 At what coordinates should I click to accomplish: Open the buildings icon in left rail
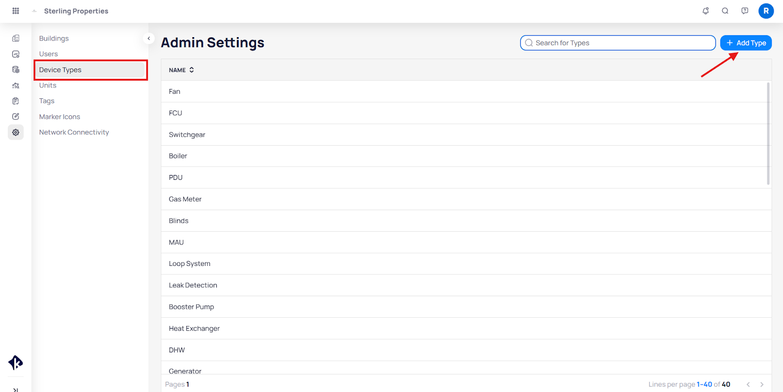[16, 38]
